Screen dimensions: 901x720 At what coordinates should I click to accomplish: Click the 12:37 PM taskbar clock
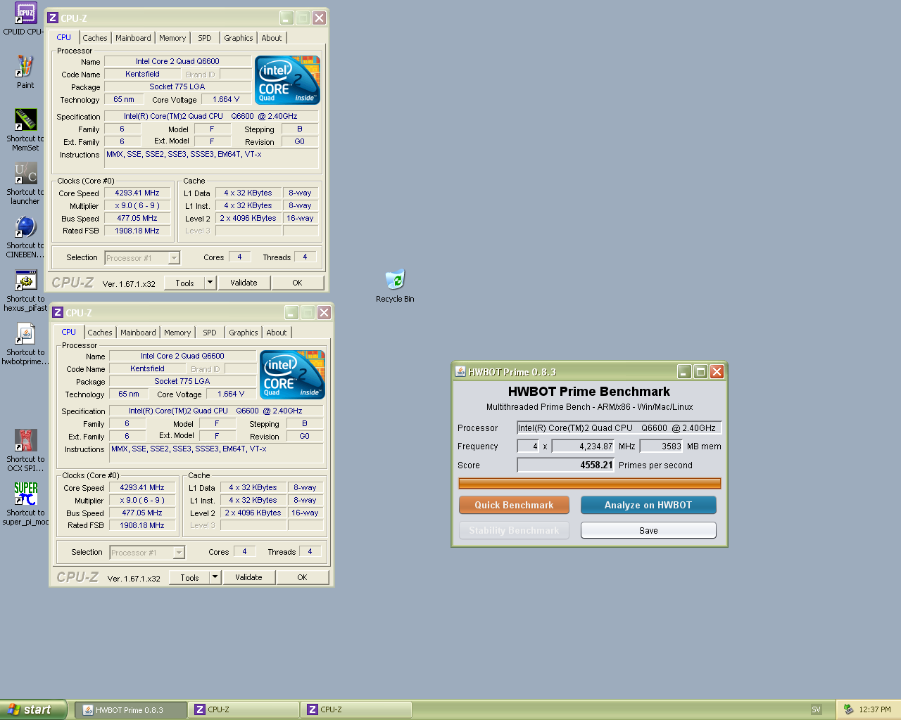tap(875, 709)
